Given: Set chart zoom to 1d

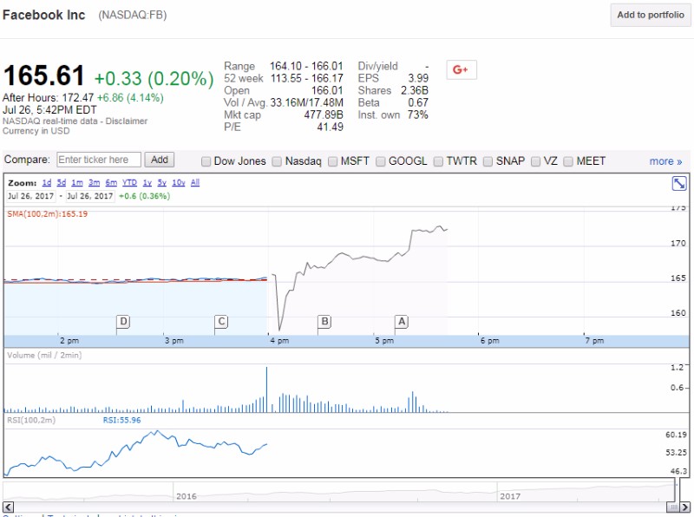Looking at the screenshot, I should pyautogui.click(x=47, y=182).
